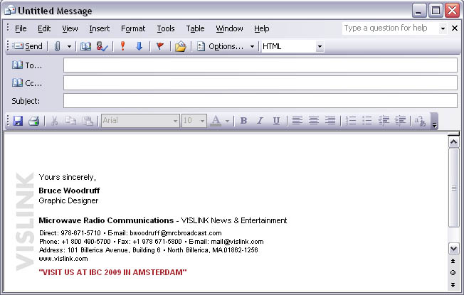Click the 'Type a question for help' box

pyautogui.click(x=391, y=28)
